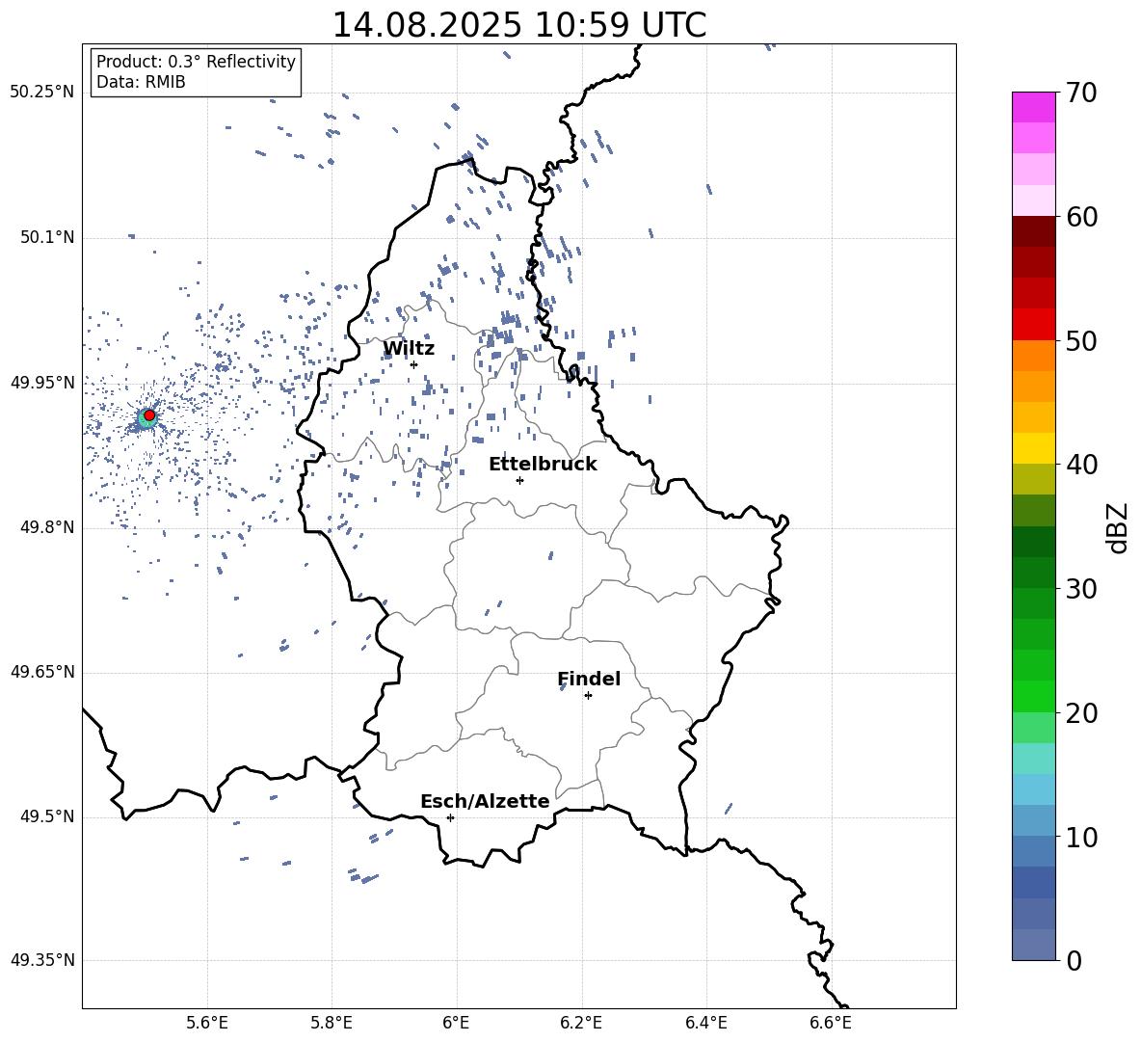Click the bright green swatch just above 20 dBZ
1141x1042 pixels.
[1033, 697]
